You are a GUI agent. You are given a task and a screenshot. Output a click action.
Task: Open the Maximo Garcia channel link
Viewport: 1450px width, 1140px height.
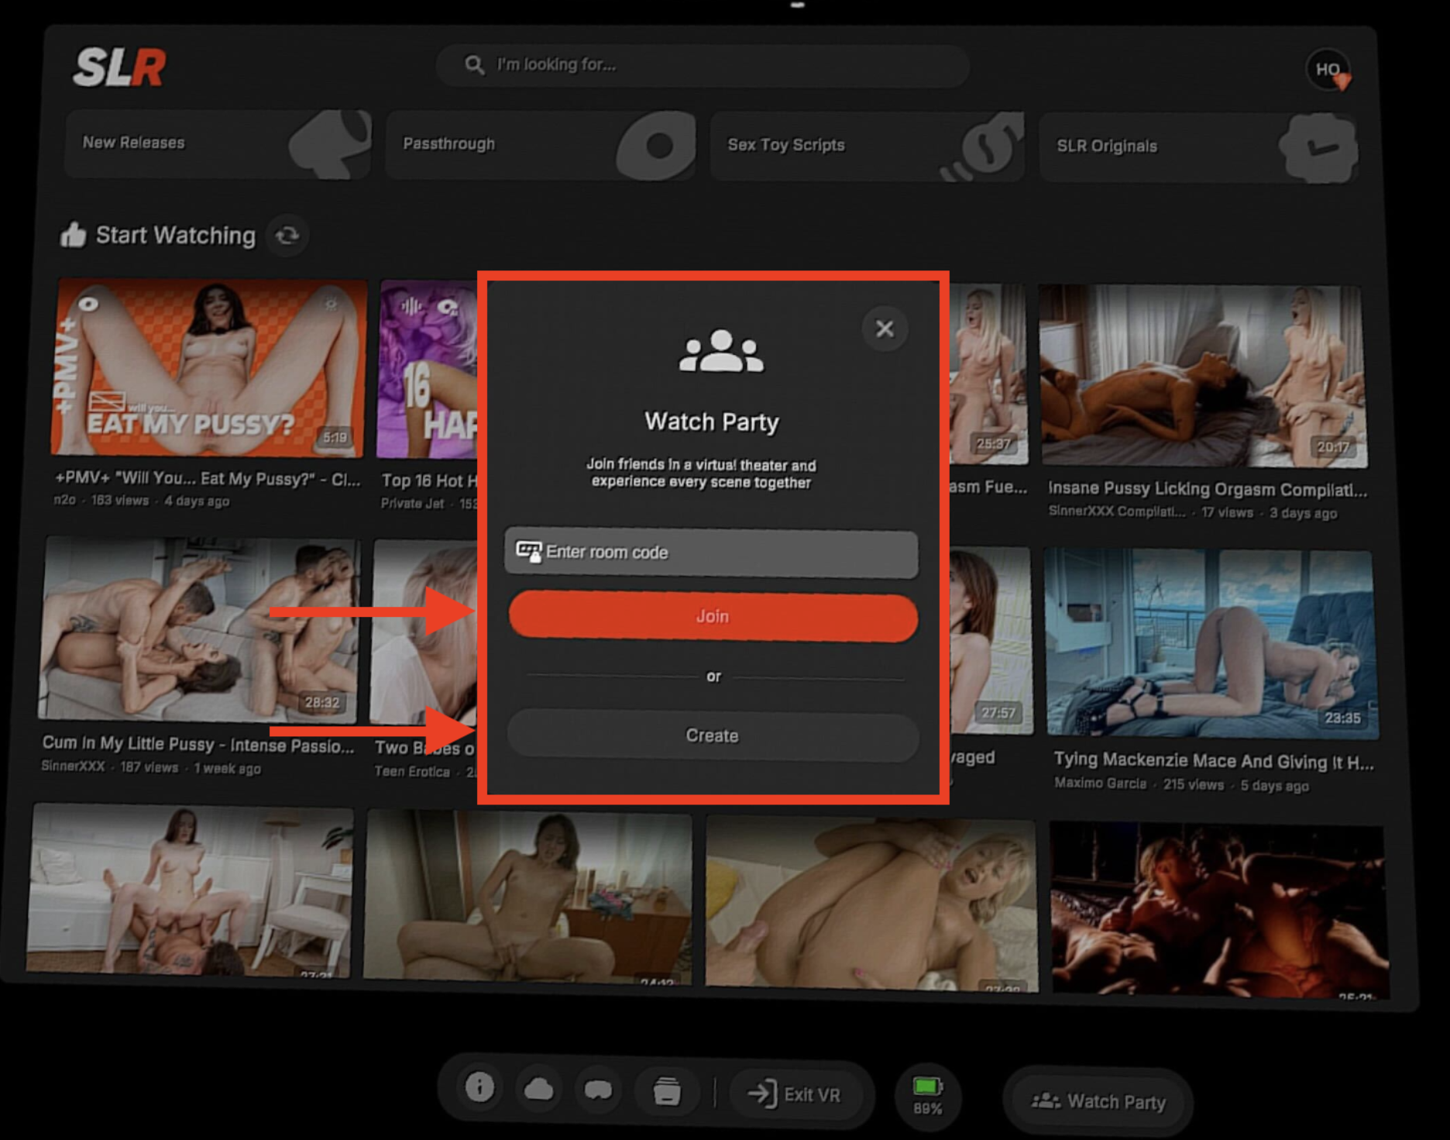coord(1100,784)
